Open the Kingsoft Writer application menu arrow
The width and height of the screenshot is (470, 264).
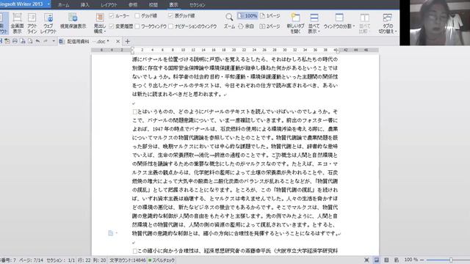coord(48,4)
